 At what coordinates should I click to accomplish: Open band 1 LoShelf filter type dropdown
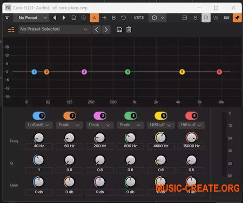(x=39, y=125)
